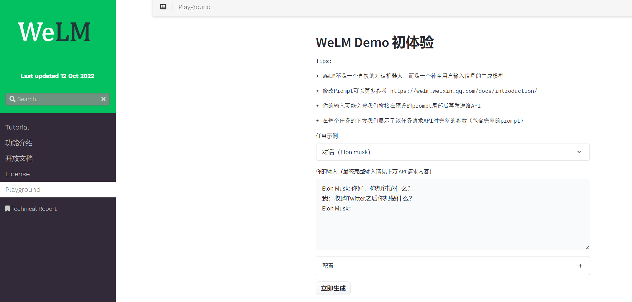Click the WeLM Demo 初体验 heading
Image resolution: width=632 pixels, height=302 pixels.
(x=375, y=42)
